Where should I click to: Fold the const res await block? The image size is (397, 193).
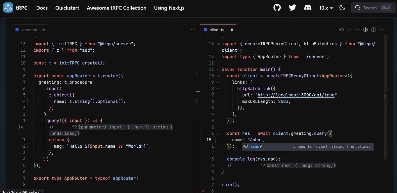[218, 133]
